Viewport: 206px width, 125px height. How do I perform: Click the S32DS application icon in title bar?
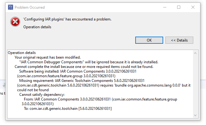[10, 7]
